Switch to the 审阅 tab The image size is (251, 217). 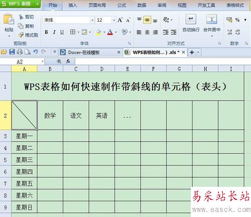pos(162,5)
